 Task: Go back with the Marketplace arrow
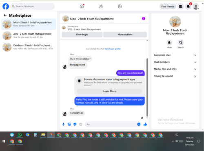(x=5, y=15)
